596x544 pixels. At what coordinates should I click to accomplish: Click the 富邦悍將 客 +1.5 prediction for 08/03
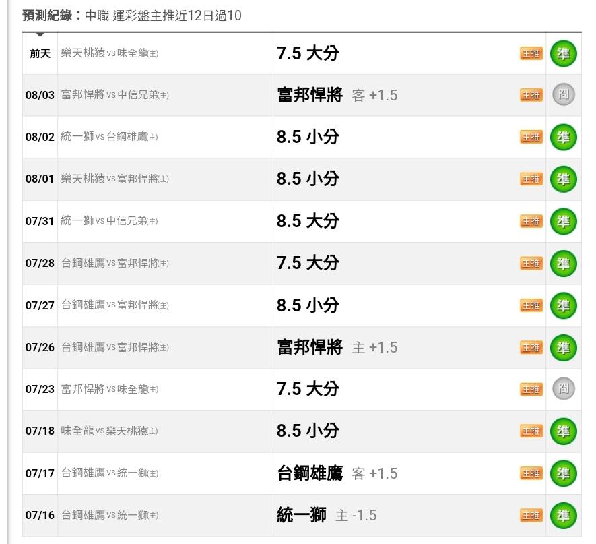[x=337, y=95]
